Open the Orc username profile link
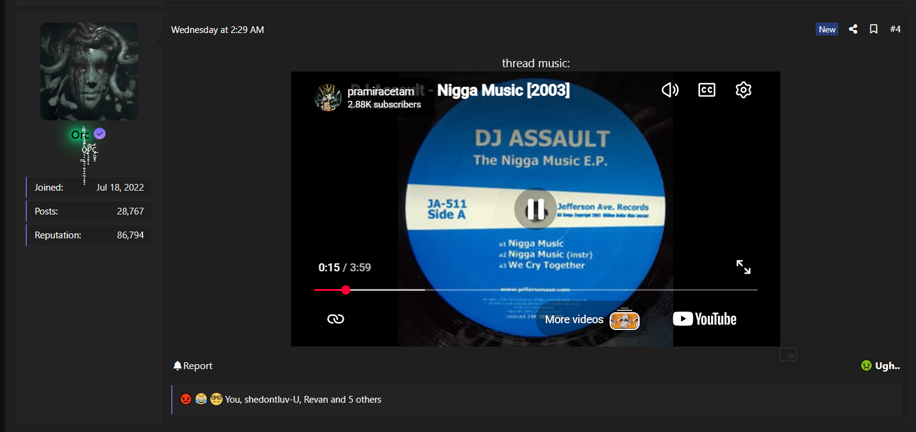Image resolution: width=916 pixels, height=432 pixels. pyautogui.click(x=81, y=134)
